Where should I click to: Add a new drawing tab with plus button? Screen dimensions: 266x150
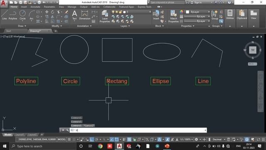coord(56,31)
